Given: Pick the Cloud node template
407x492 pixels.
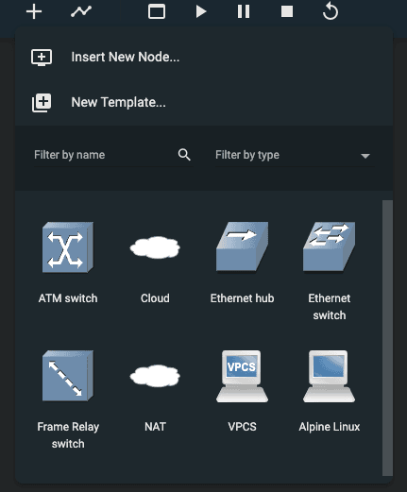Looking at the screenshot, I should click(155, 262).
